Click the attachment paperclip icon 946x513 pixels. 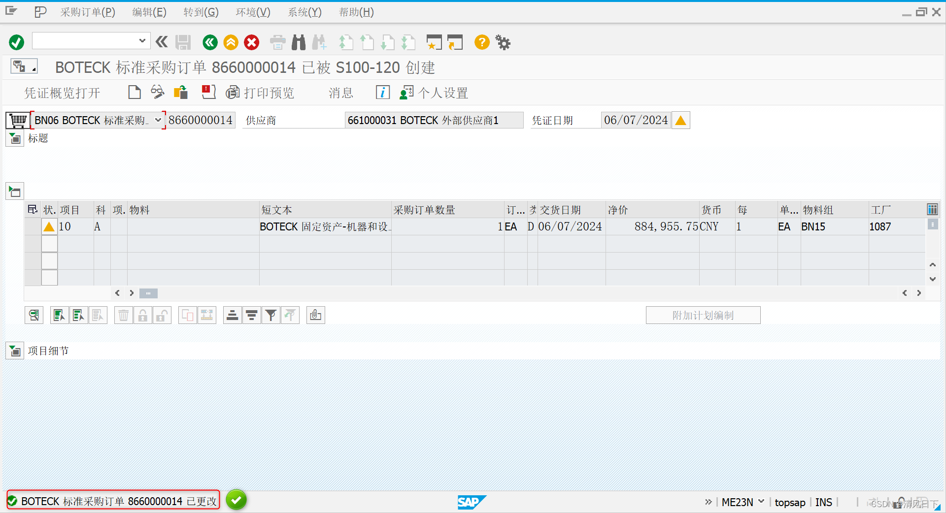[316, 315]
